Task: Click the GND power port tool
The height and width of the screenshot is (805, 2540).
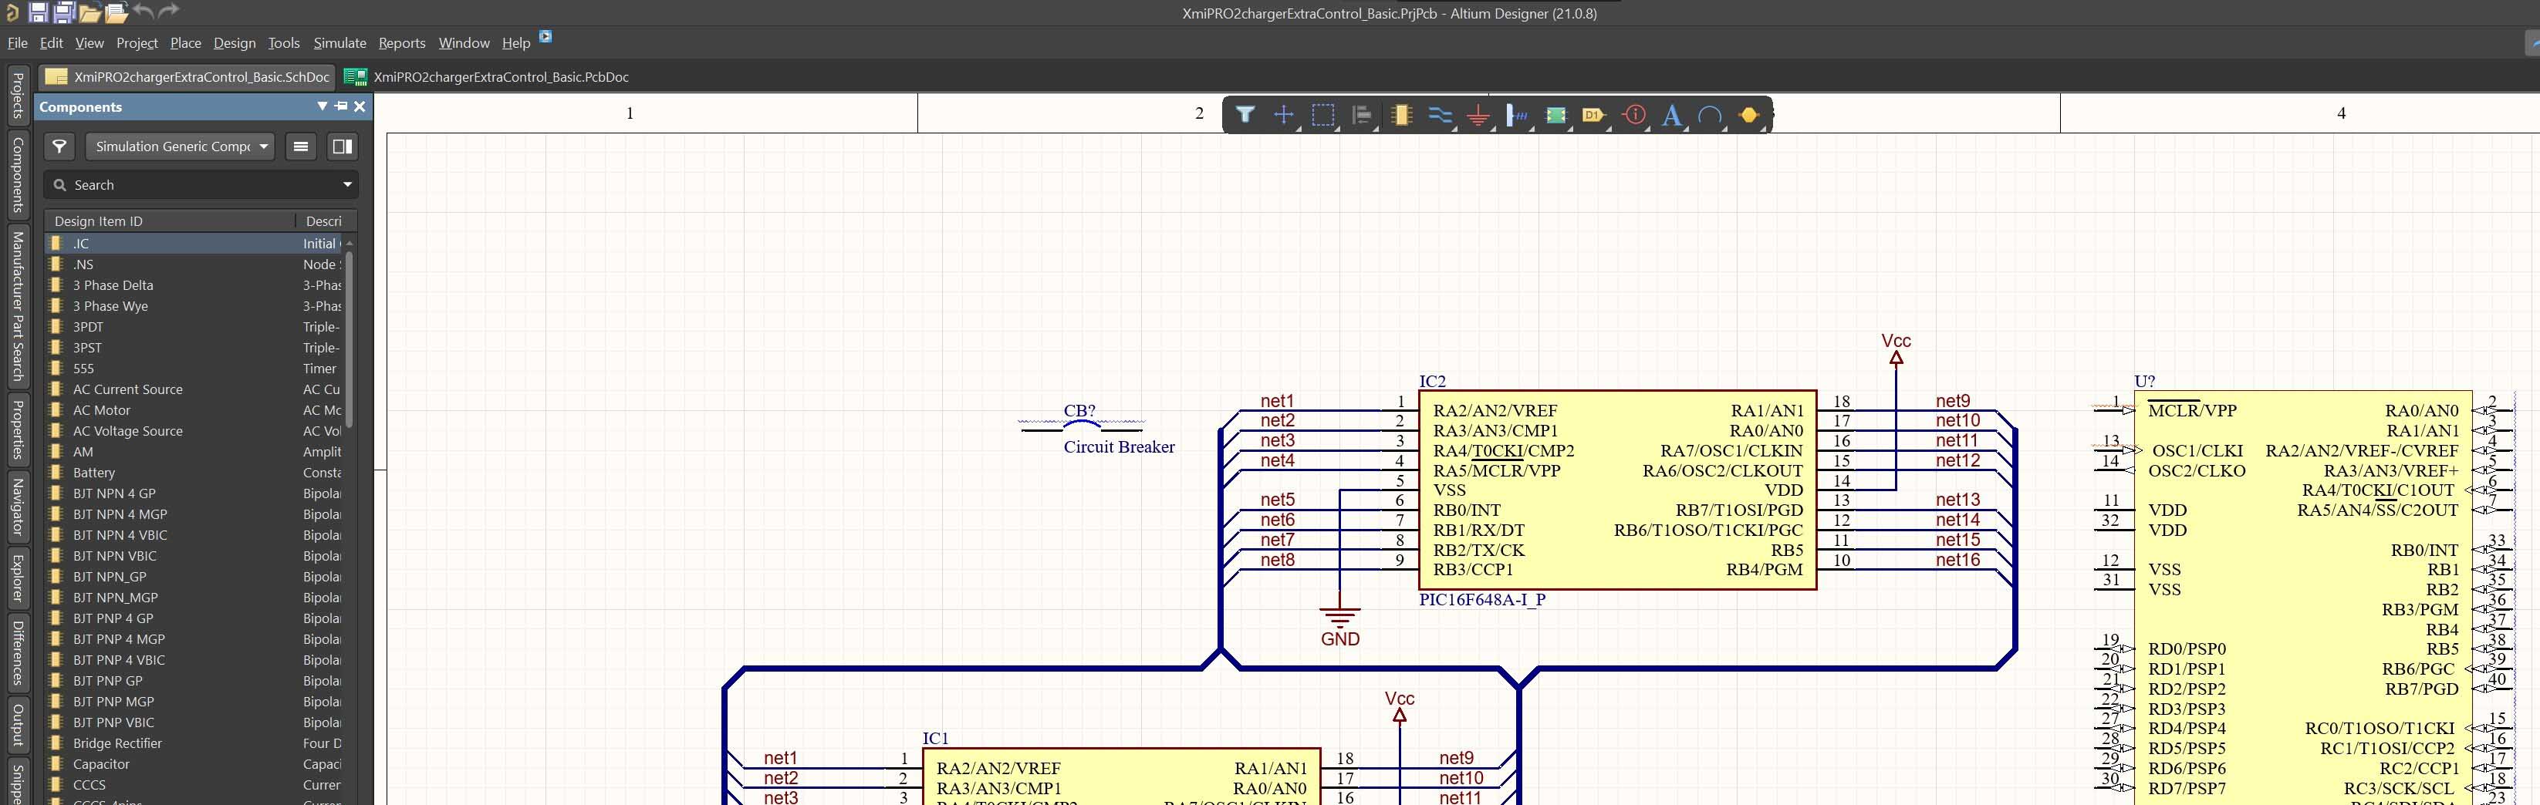Action: 1478,116
